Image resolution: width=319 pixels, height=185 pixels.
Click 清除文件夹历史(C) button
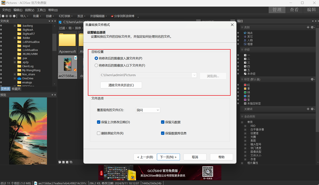pos(121,85)
